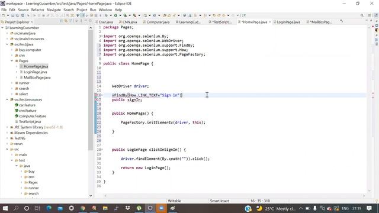Click the Coverage launch toolbar icon
The image size is (379, 213).
coord(125,15)
